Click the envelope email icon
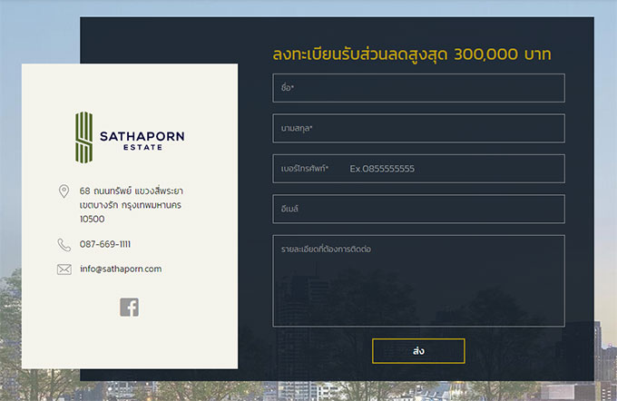The width and height of the screenshot is (617, 401). point(64,269)
